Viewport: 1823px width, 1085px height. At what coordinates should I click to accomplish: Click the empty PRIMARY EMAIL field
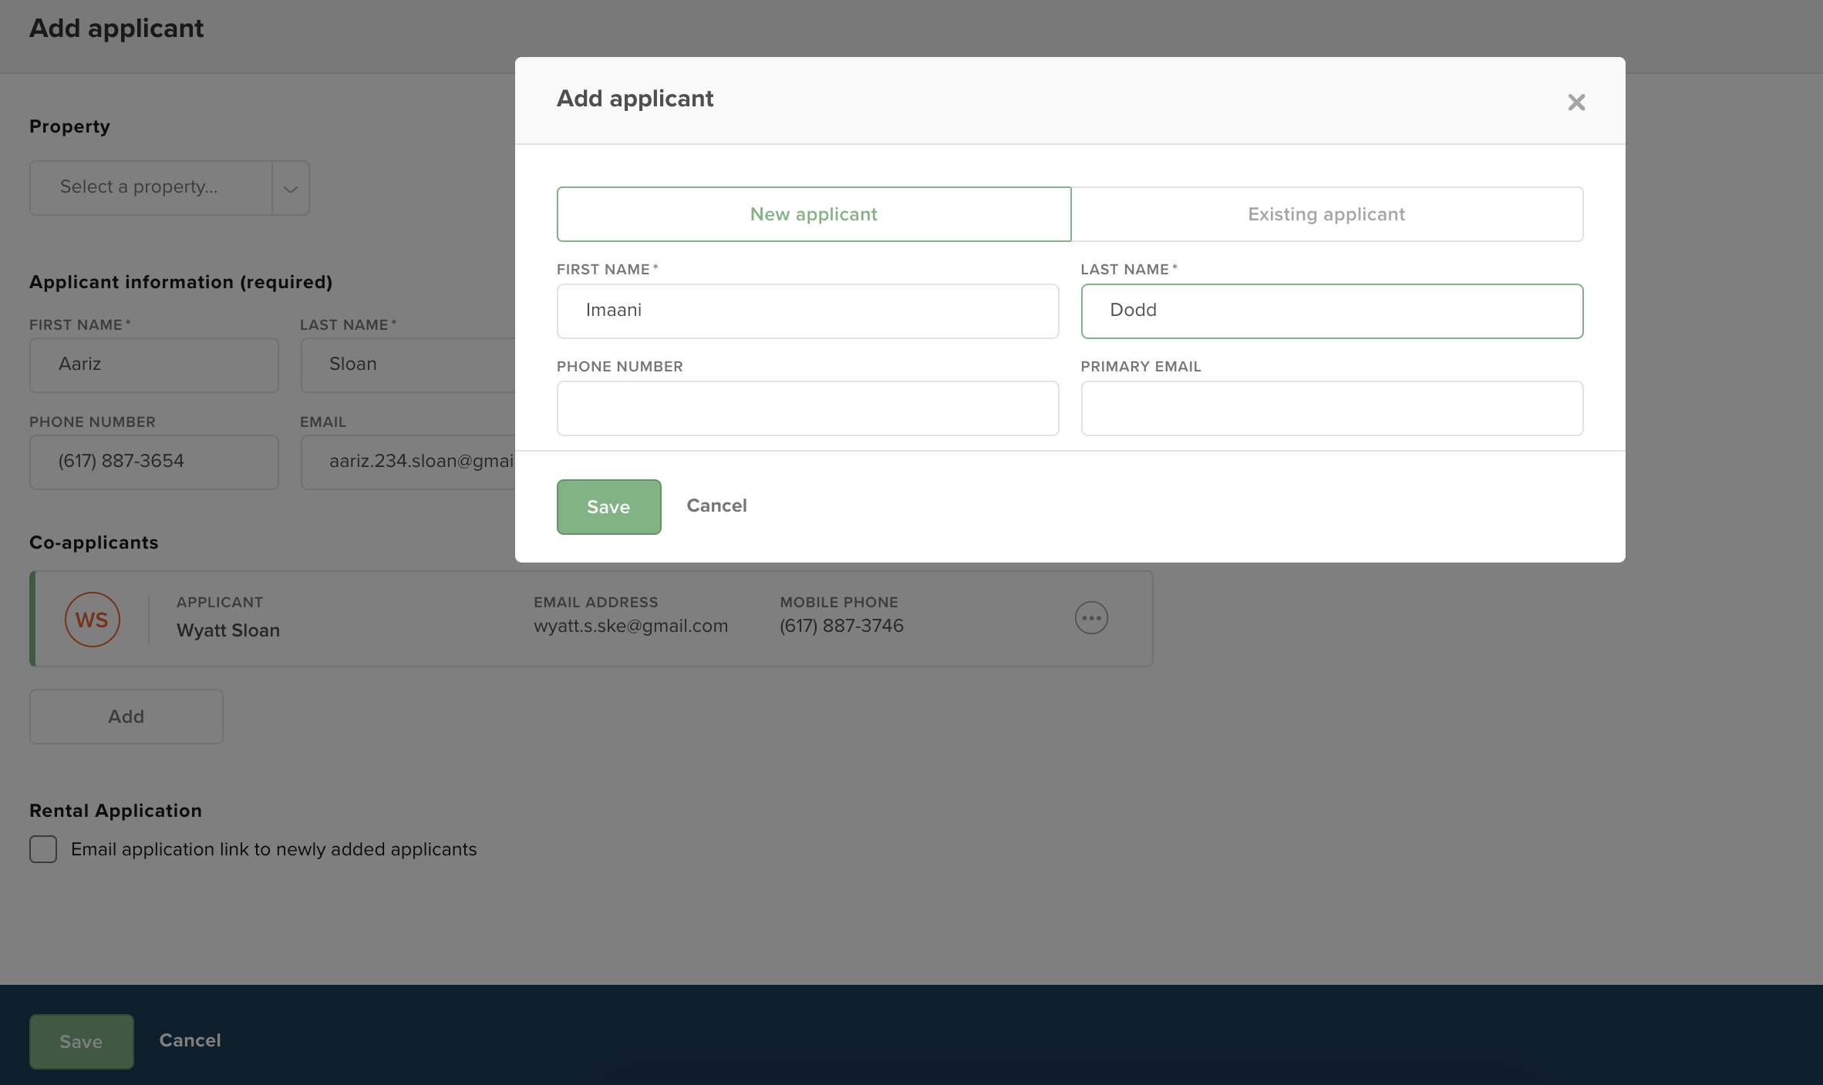click(1332, 408)
